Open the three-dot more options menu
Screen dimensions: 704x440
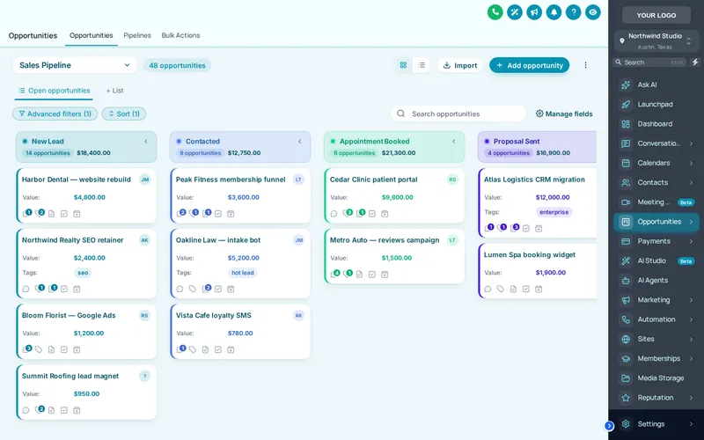coord(585,65)
